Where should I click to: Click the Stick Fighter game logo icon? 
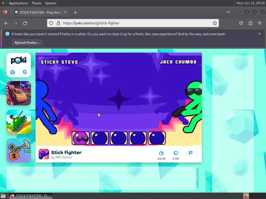point(44,154)
